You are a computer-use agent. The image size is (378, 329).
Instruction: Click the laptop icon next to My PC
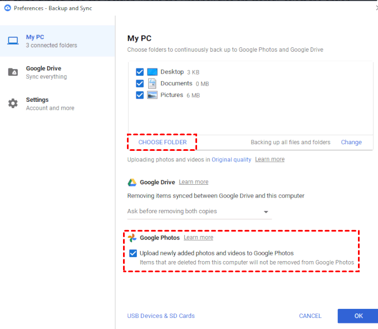coord(13,41)
